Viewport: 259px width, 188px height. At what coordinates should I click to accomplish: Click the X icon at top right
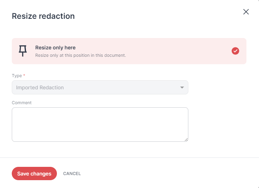(x=246, y=12)
